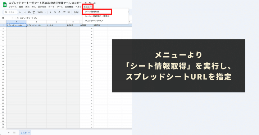The width and height of the screenshot is (259, 135).
Task: Open the 拡張機能 menu
Action: pyautogui.click(x=69, y=7)
